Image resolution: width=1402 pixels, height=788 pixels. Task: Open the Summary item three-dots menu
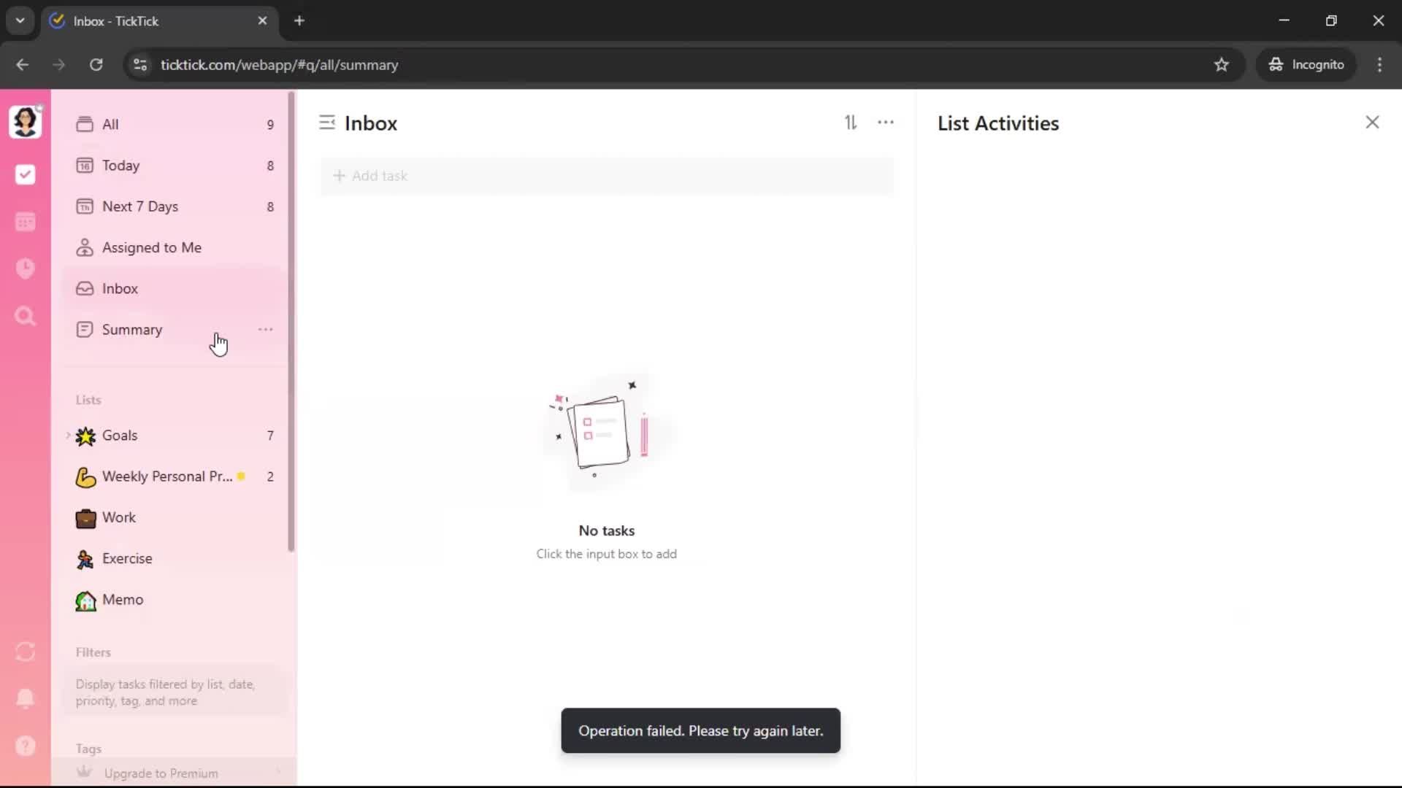265,330
